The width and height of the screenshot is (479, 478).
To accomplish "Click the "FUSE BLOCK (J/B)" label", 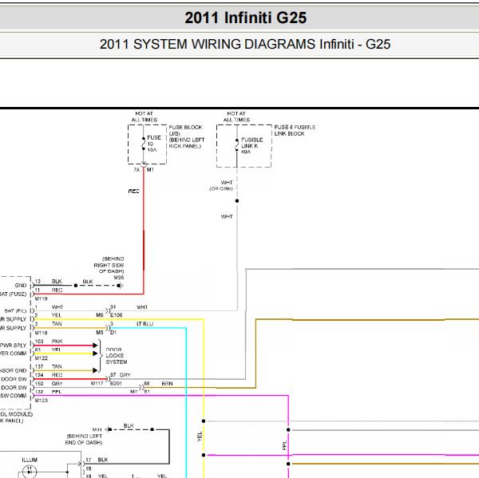I will [x=185, y=130].
